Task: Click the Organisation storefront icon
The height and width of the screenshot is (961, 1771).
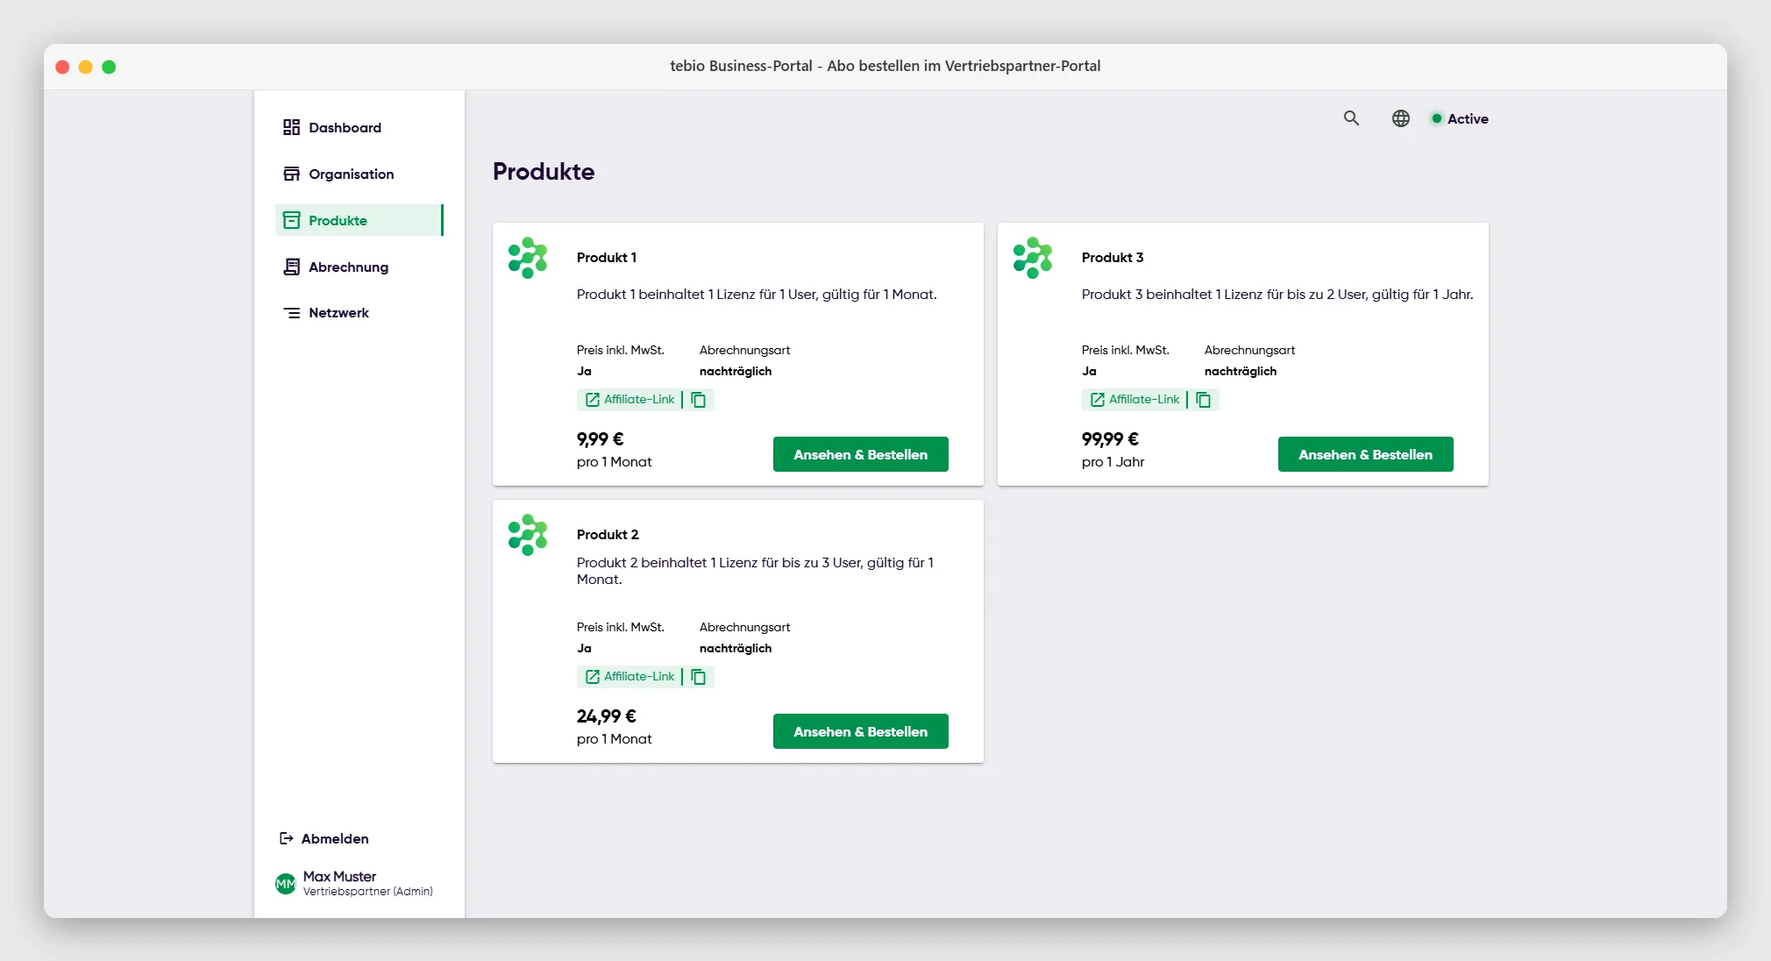Action: click(292, 174)
